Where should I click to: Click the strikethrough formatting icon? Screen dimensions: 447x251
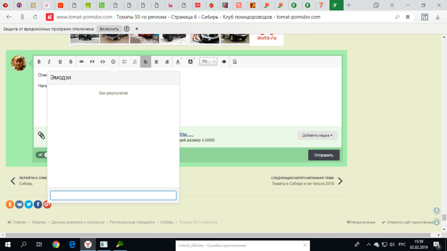pyautogui.click(x=71, y=62)
